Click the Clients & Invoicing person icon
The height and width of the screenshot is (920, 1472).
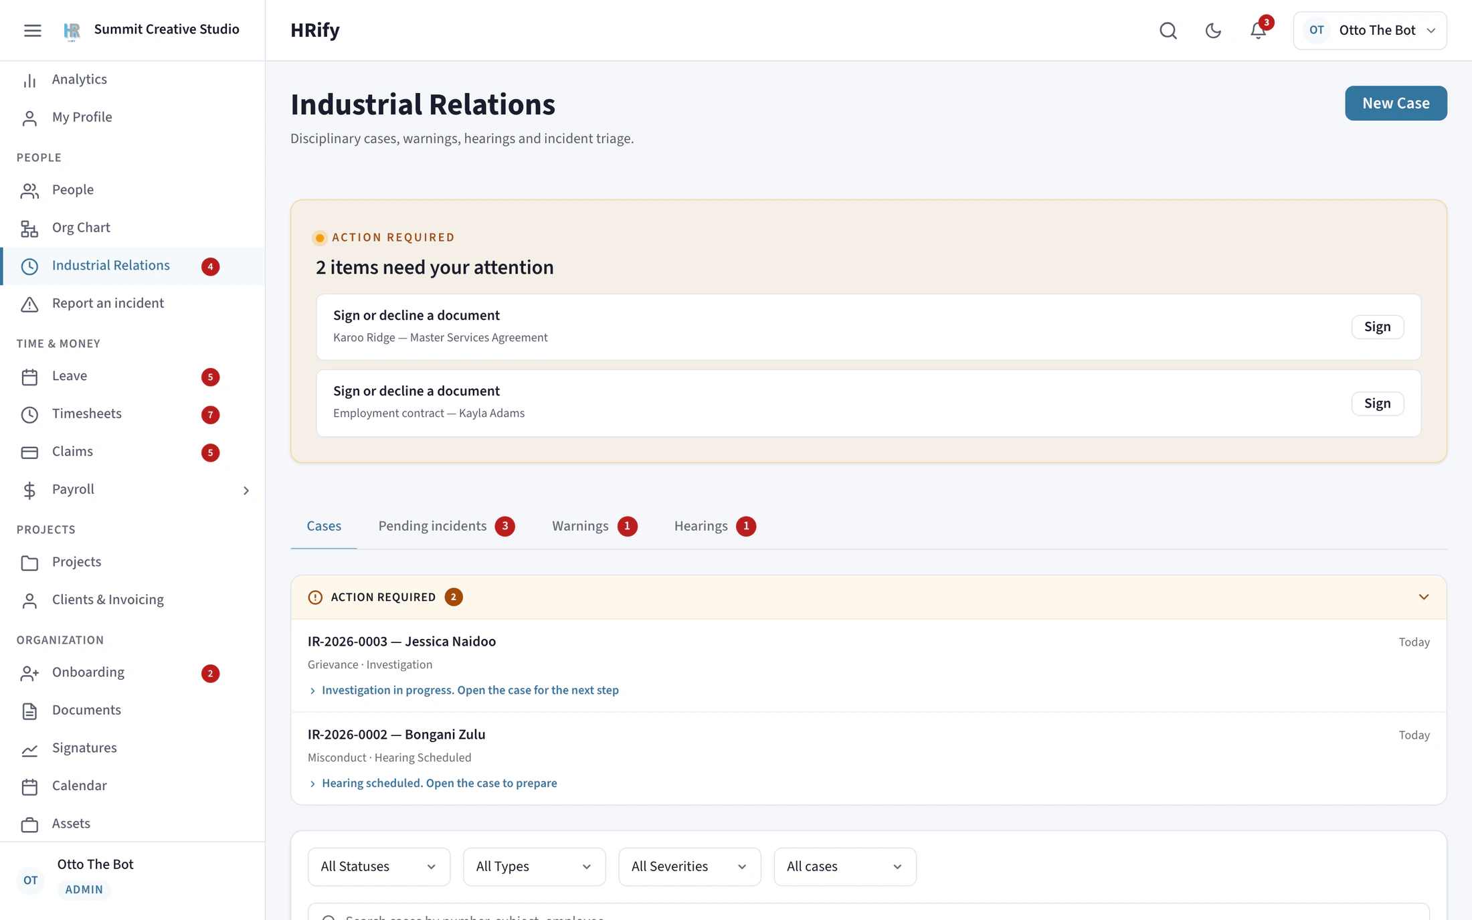29,600
